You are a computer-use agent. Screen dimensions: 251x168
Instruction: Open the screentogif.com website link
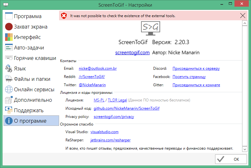(132, 53)
